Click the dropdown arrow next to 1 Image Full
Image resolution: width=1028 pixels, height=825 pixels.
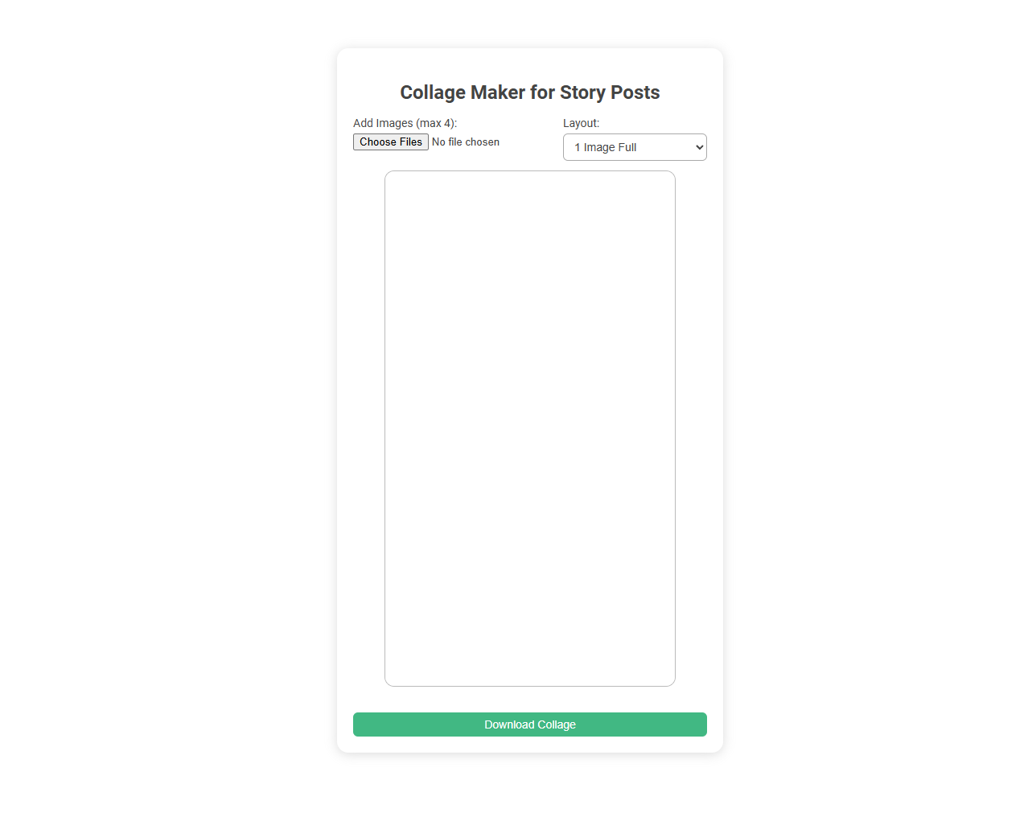697,147
